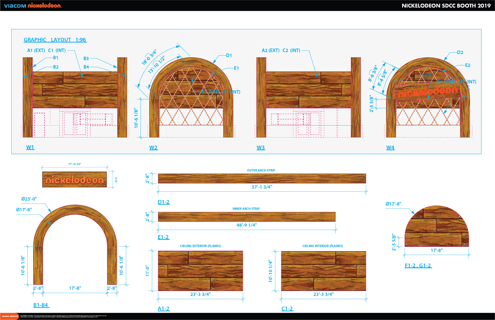
Task: Click the nickelodeon sign inside W4 arch
Action: (x=428, y=92)
